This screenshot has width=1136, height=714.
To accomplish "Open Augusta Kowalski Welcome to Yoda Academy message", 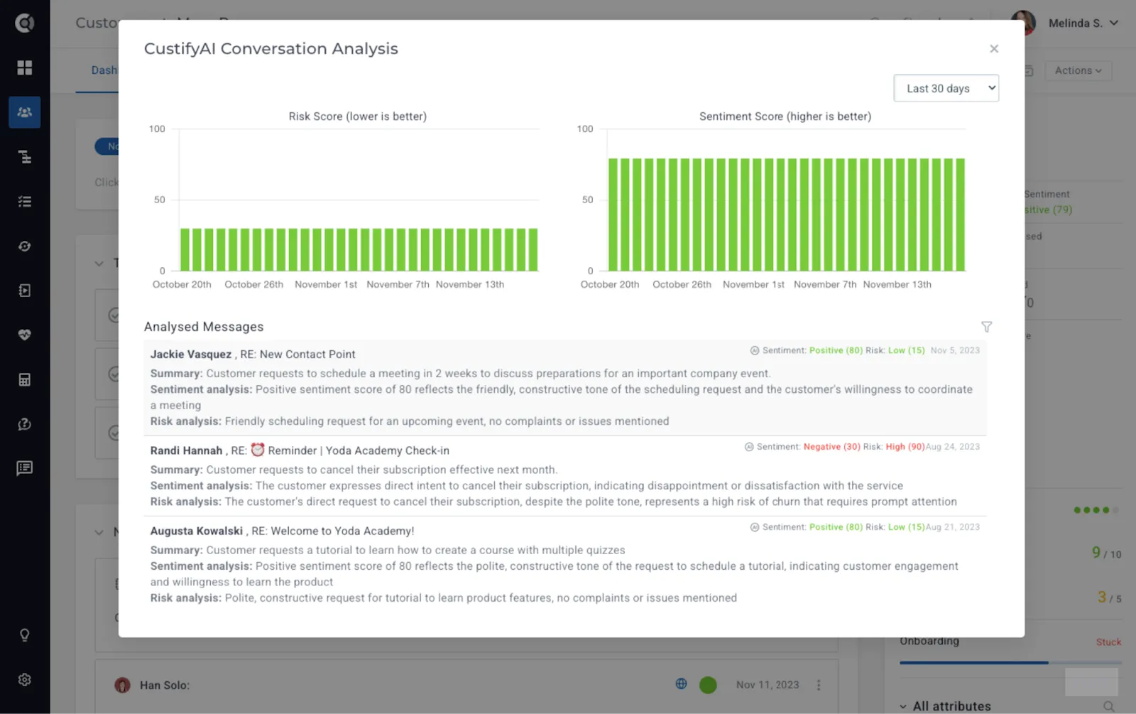I will (x=565, y=564).
